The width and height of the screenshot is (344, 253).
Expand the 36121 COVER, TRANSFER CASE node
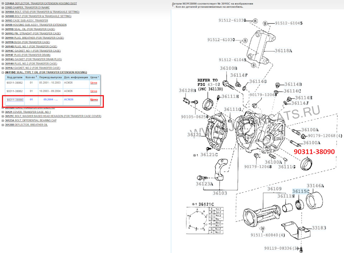point(2,111)
